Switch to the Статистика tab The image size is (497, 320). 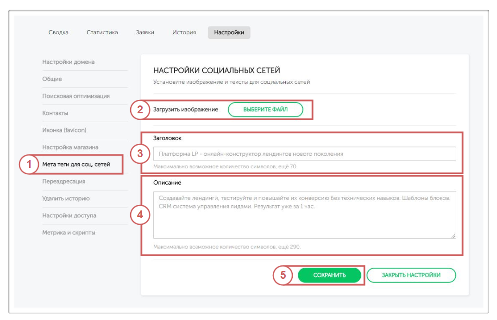click(102, 32)
